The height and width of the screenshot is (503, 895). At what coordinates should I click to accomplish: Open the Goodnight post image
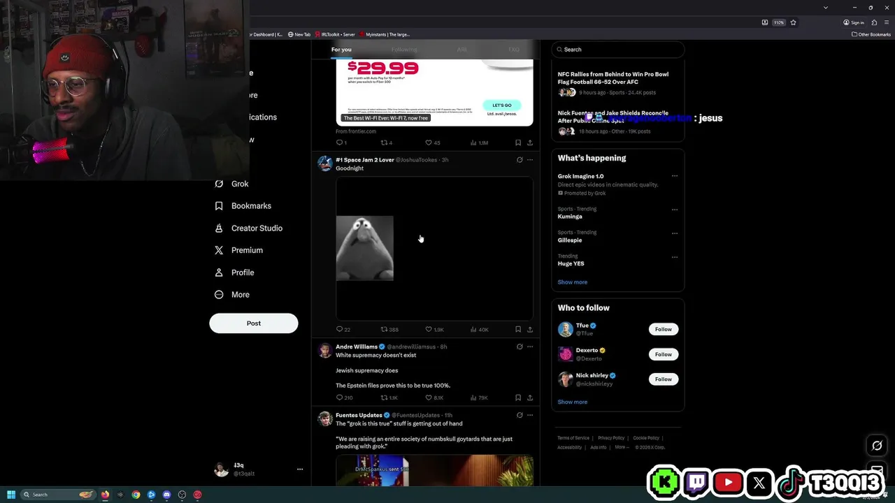pyautogui.click(x=434, y=248)
